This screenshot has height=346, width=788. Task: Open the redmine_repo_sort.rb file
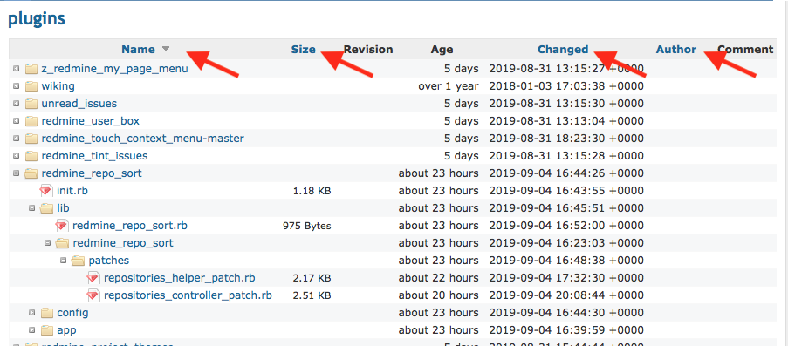click(130, 226)
